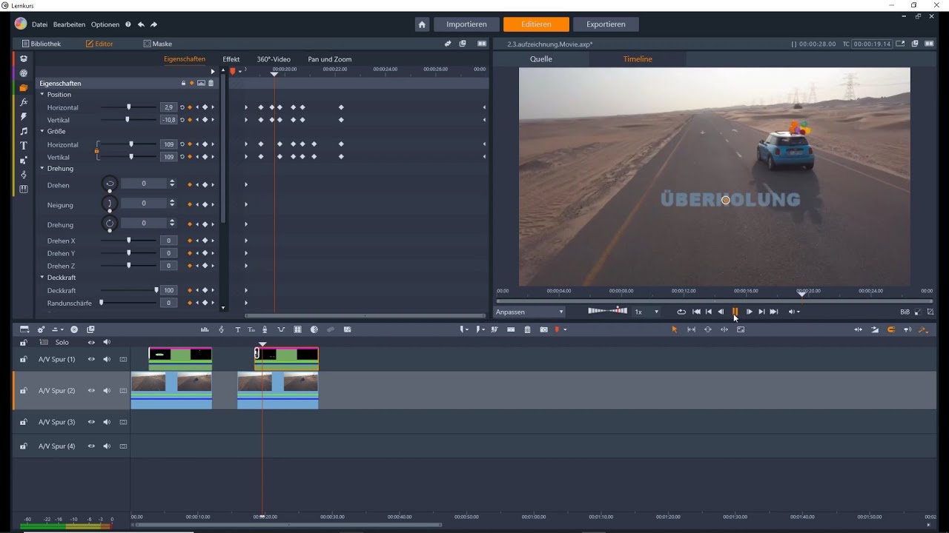
Task: Lock A/V Spur (2) track padlock
Action: (x=24, y=390)
